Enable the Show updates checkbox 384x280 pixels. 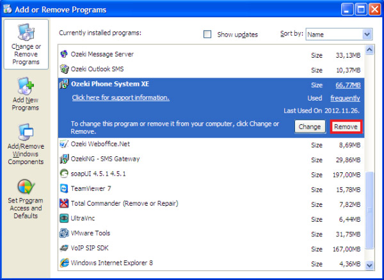[207, 34]
